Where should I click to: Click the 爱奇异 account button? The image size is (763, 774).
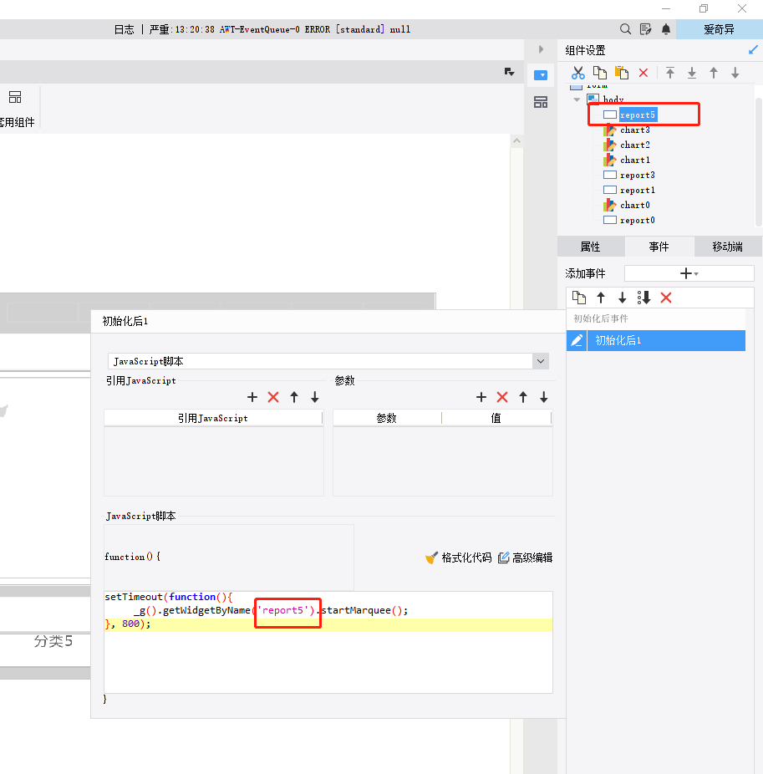tap(719, 29)
